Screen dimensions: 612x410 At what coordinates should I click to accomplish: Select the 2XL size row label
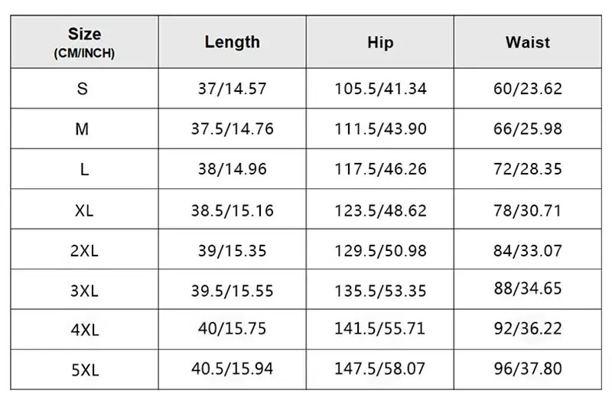pyautogui.click(x=84, y=250)
